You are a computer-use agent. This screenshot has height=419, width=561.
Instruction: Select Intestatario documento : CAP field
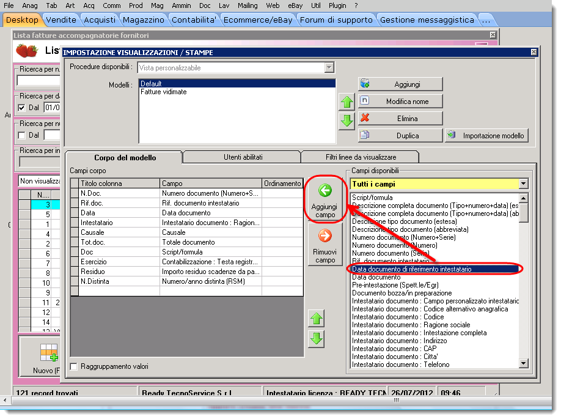[x=435, y=349]
